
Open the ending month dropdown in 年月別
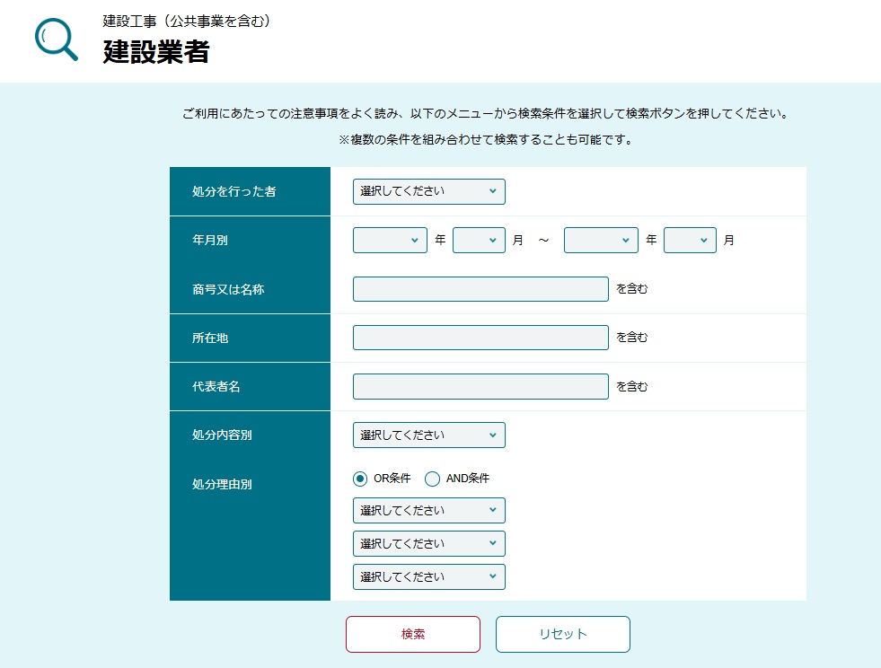[x=690, y=240]
